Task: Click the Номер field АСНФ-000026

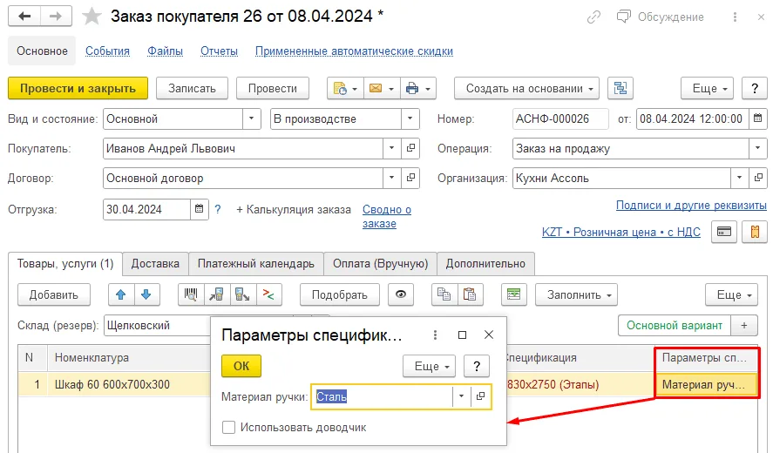Action: [560, 118]
